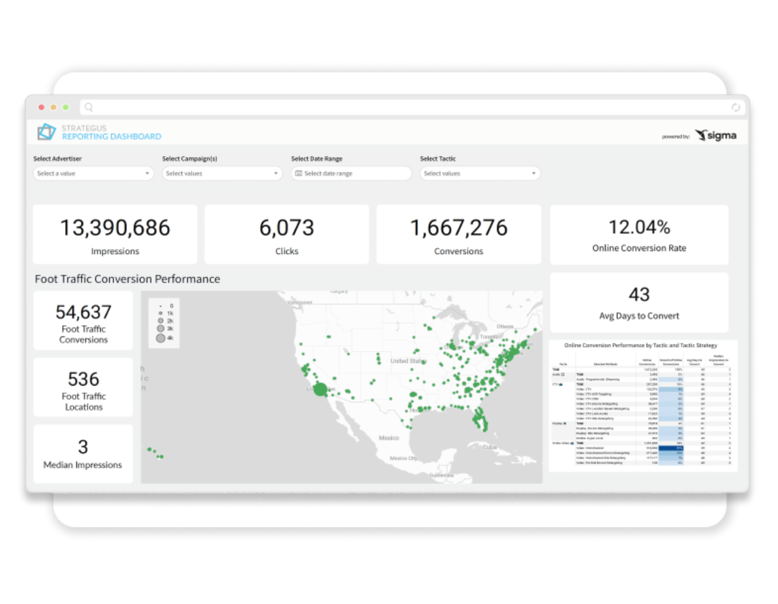Click the Strategus logo icon
Viewport: 778px width, 604px height.
click(x=46, y=132)
